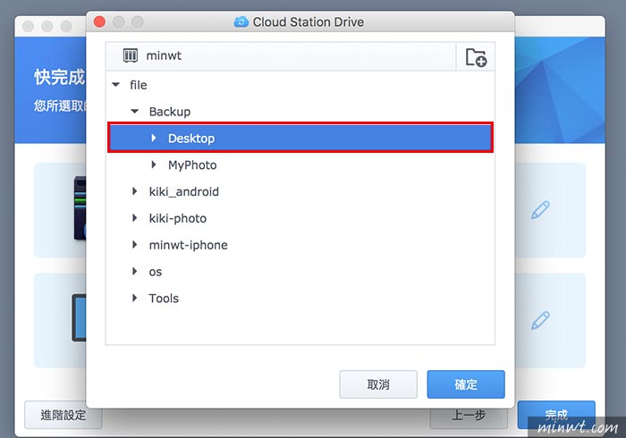Collapse the Backup folder arrow
Screen dimensions: 626x438
pyautogui.click(x=135, y=112)
